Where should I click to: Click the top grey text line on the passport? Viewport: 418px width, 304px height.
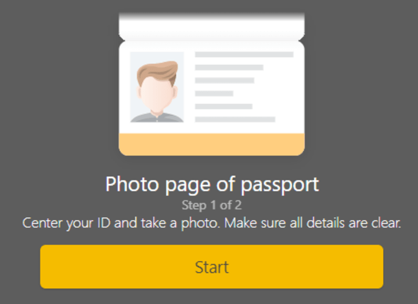click(x=244, y=54)
